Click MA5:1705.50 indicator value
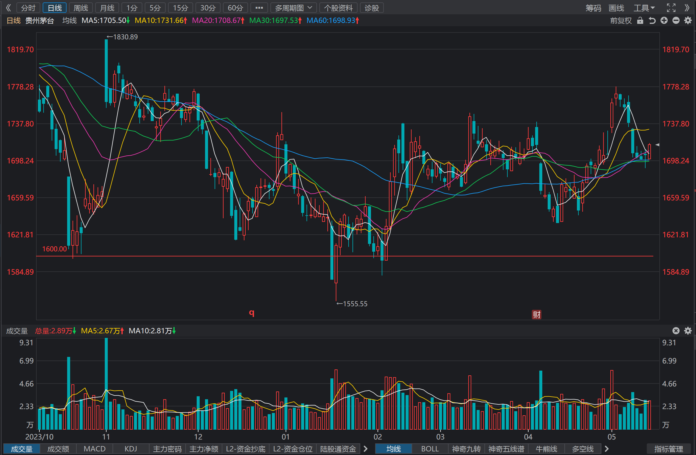Screen dimensions: 696x455 coord(106,20)
